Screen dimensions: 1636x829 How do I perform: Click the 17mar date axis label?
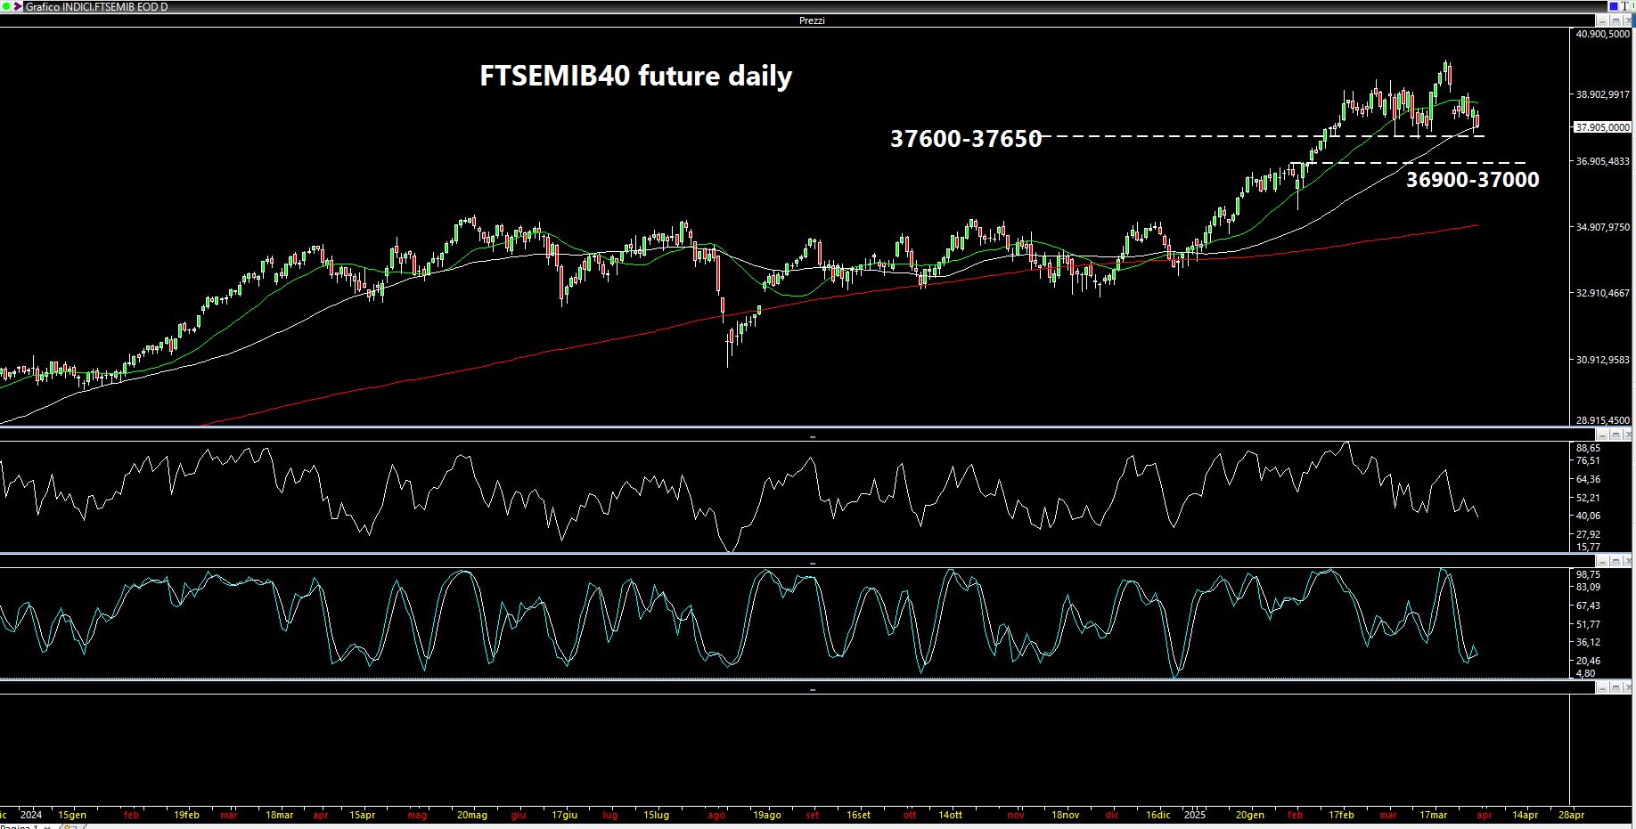(1433, 815)
